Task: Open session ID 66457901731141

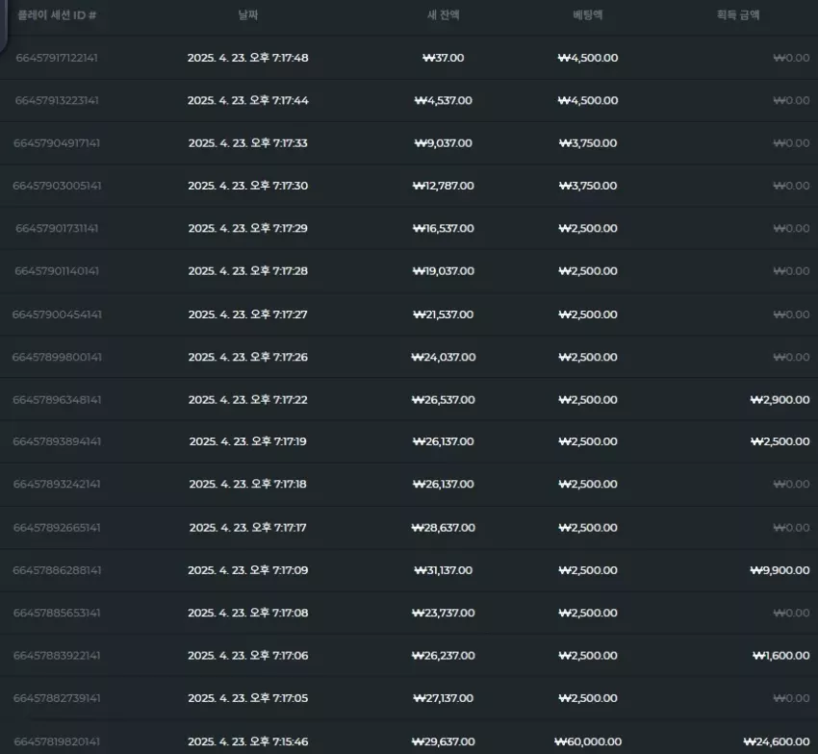Action: (57, 228)
